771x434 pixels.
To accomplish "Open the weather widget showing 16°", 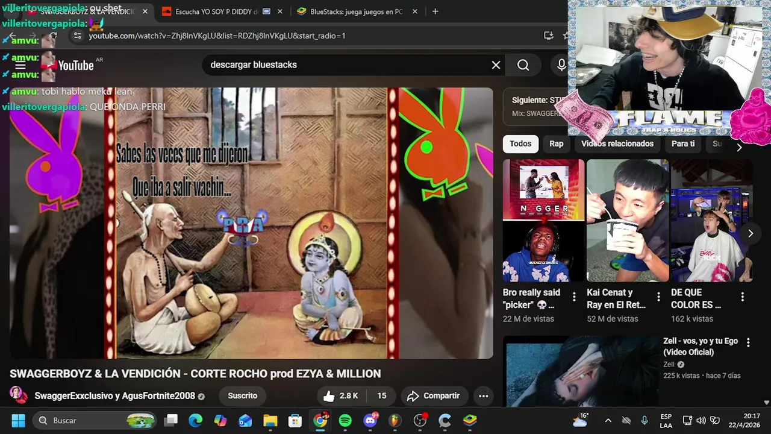I will click(581, 420).
